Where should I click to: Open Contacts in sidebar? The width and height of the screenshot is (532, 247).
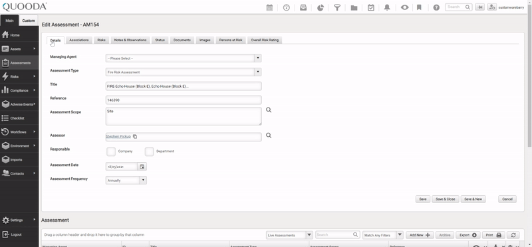tap(19, 173)
